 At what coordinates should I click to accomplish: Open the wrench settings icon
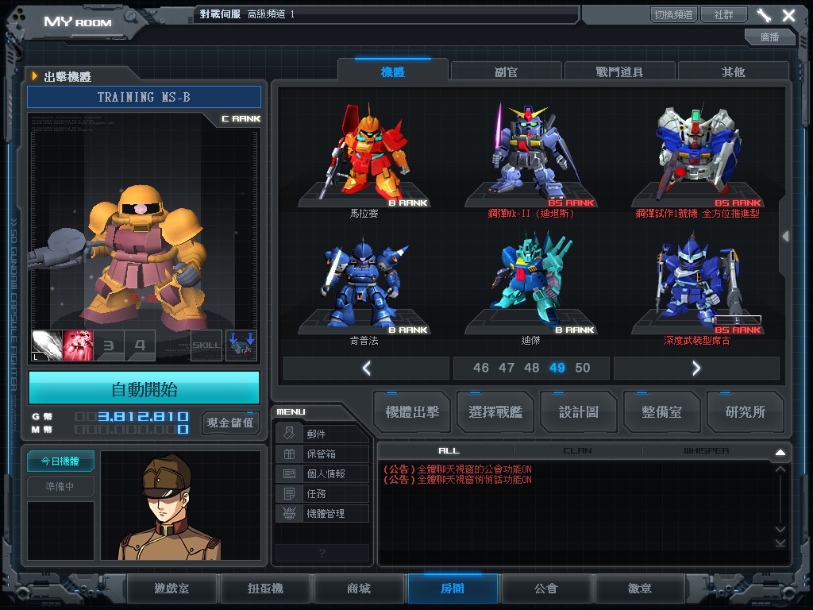764,15
